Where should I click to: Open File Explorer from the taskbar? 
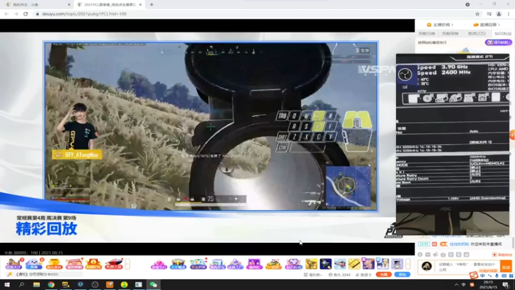pos(36,285)
